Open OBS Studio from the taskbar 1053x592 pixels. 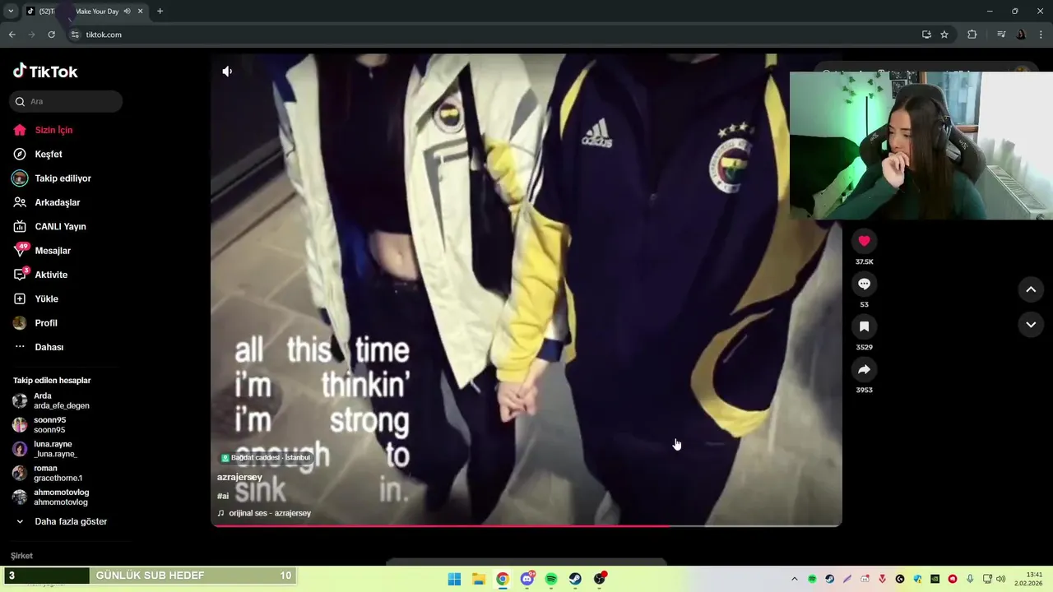coord(600,579)
